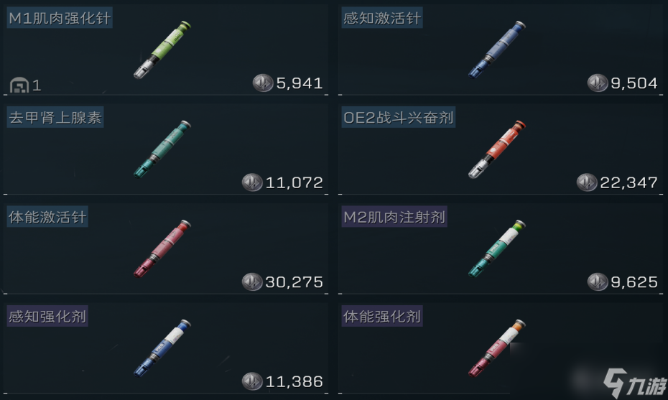Select the teal 去甲肾上腺素 syringe icon

pos(162,149)
